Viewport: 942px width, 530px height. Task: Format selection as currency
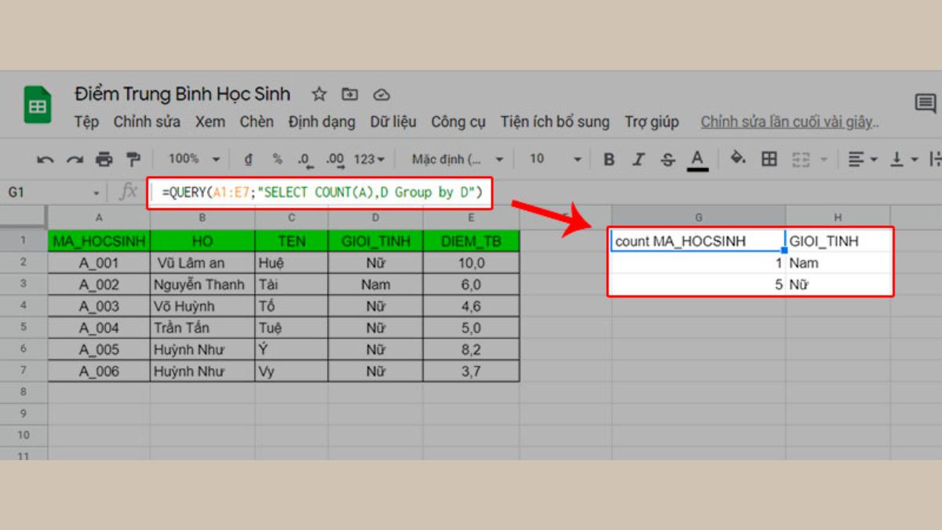click(247, 159)
